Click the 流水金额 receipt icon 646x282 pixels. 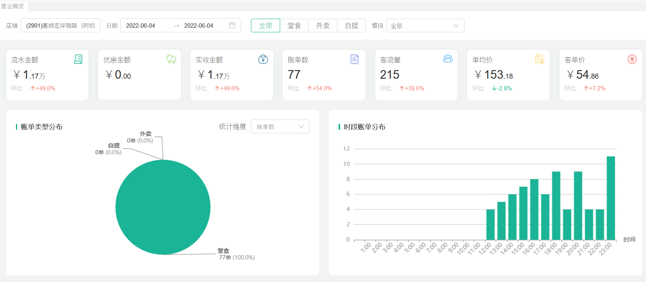[x=78, y=59]
